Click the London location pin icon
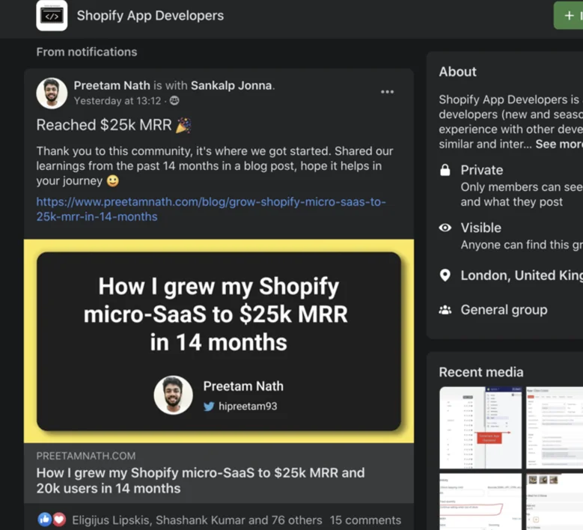Screen dimensions: 583x530 [445, 275]
